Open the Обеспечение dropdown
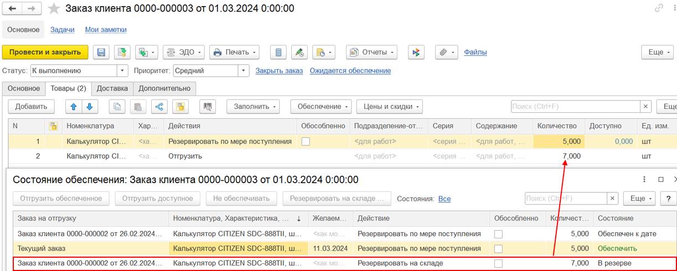 point(321,107)
